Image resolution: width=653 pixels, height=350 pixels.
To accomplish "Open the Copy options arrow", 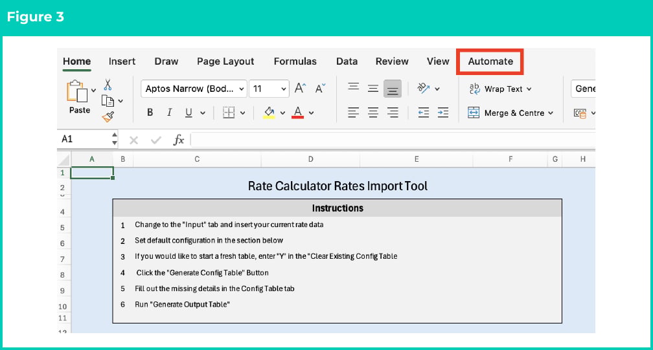I will [120, 101].
